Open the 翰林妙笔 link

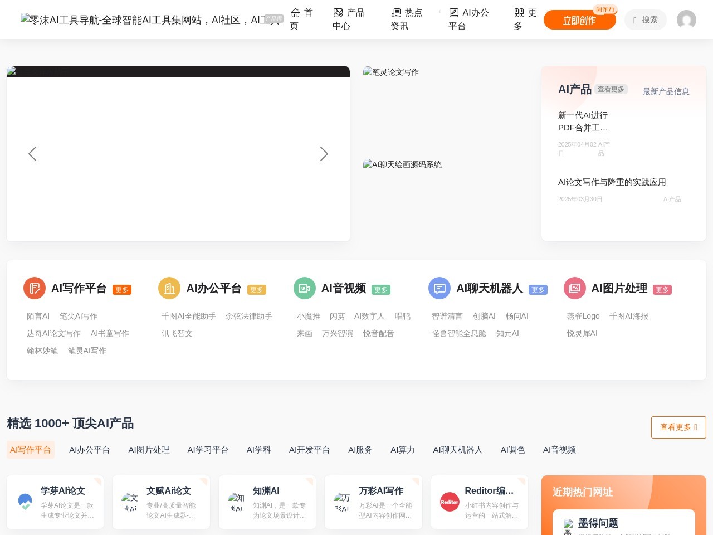(42, 351)
